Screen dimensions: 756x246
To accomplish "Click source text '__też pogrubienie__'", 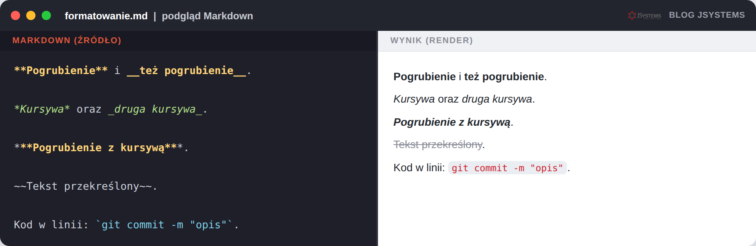I will click(187, 71).
